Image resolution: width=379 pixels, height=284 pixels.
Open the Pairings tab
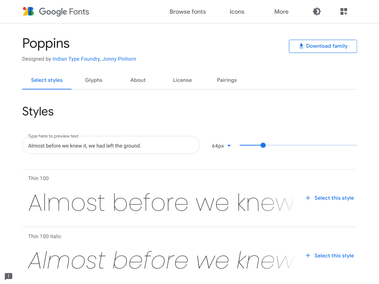[x=227, y=80]
